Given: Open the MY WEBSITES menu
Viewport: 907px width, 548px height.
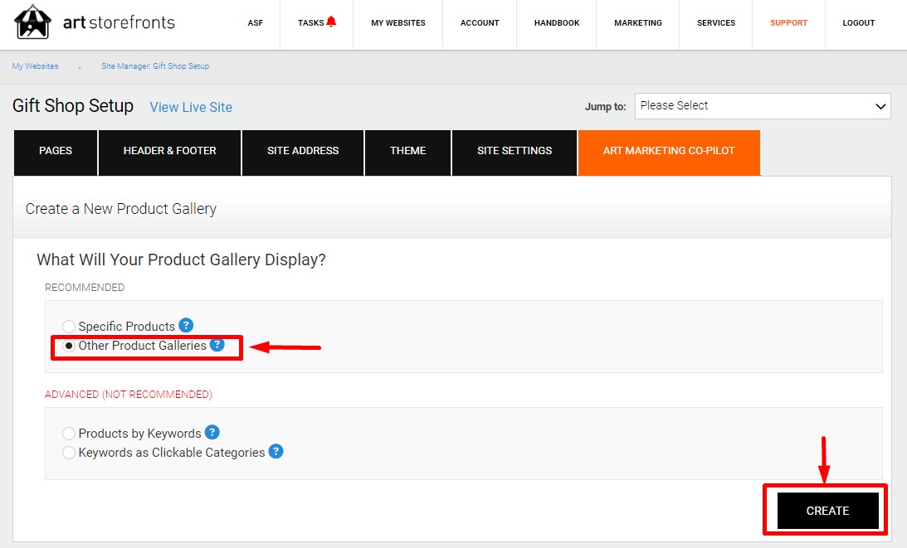Looking at the screenshot, I should tap(397, 23).
